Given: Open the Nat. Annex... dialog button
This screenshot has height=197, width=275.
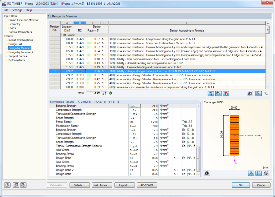Looking at the screenshot, I should point(102,185).
